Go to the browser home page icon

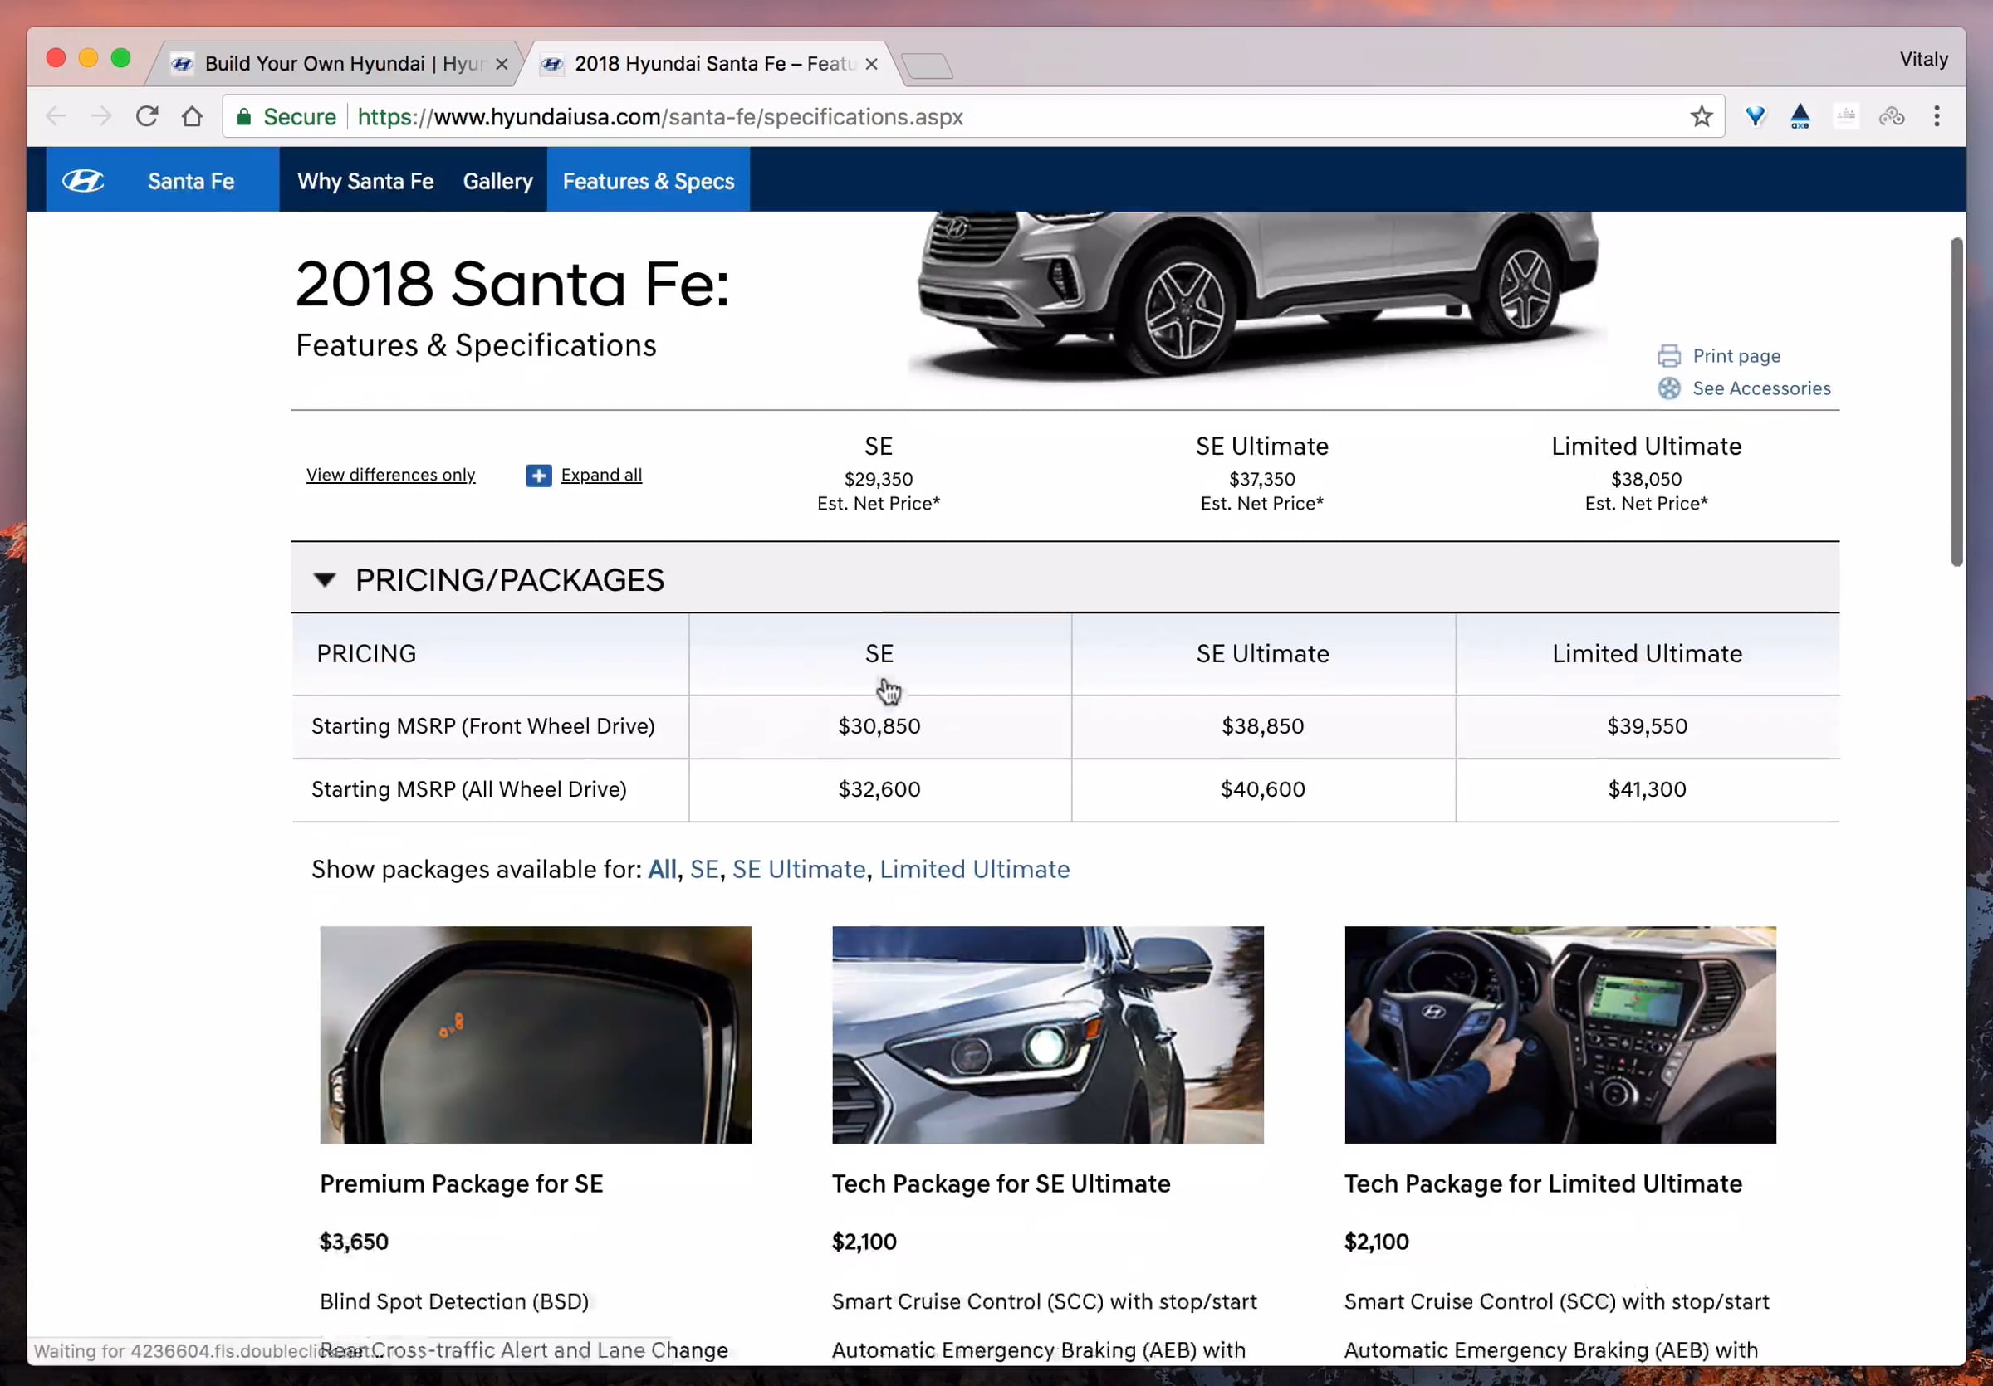point(192,116)
